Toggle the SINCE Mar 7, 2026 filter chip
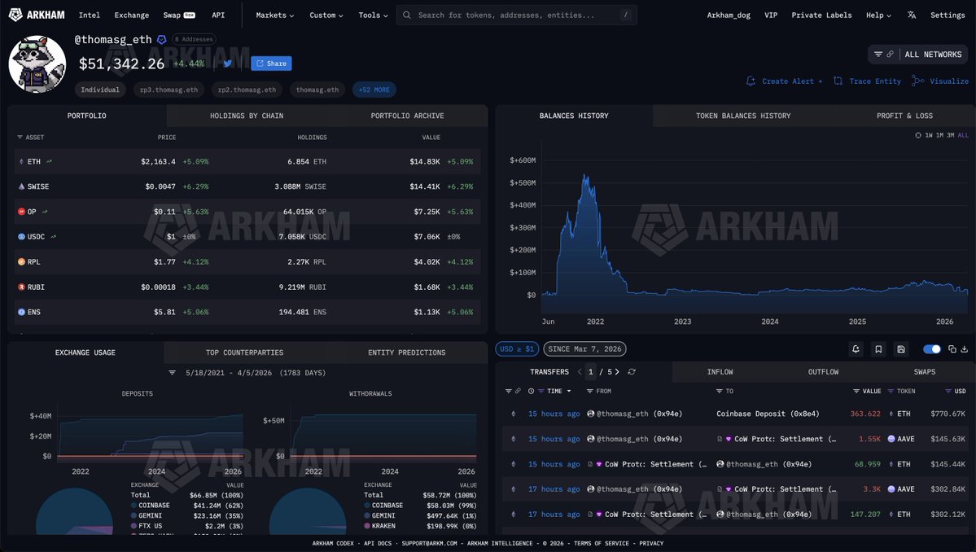This screenshot has width=976, height=552. [x=584, y=349]
